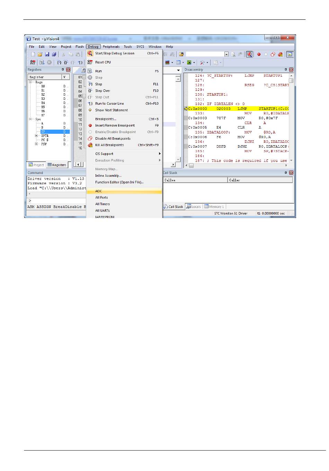
Task: Expand the OS Support submenu
Action: coord(124,154)
